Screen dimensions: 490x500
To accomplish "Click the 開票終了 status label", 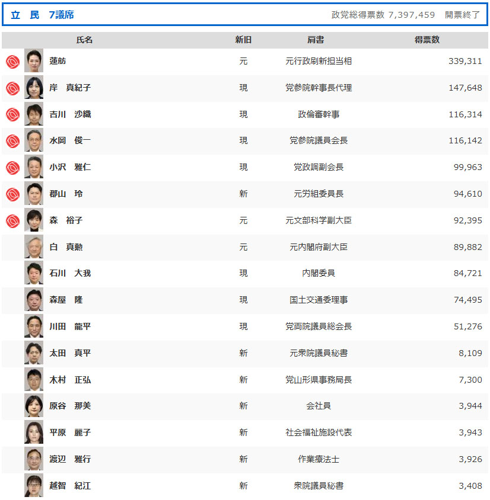I will coord(462,15).
